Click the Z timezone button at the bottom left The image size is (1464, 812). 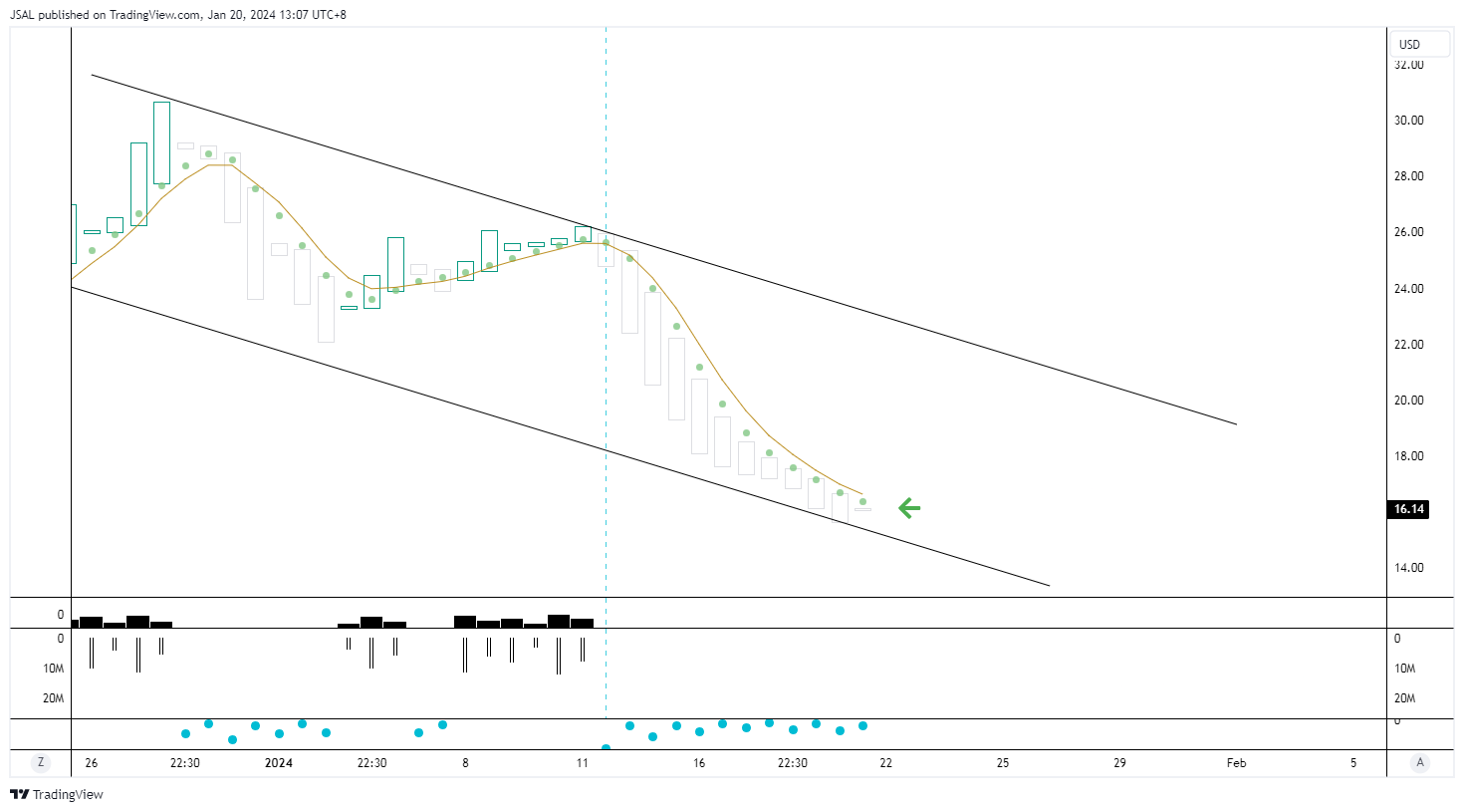[41, 762]
